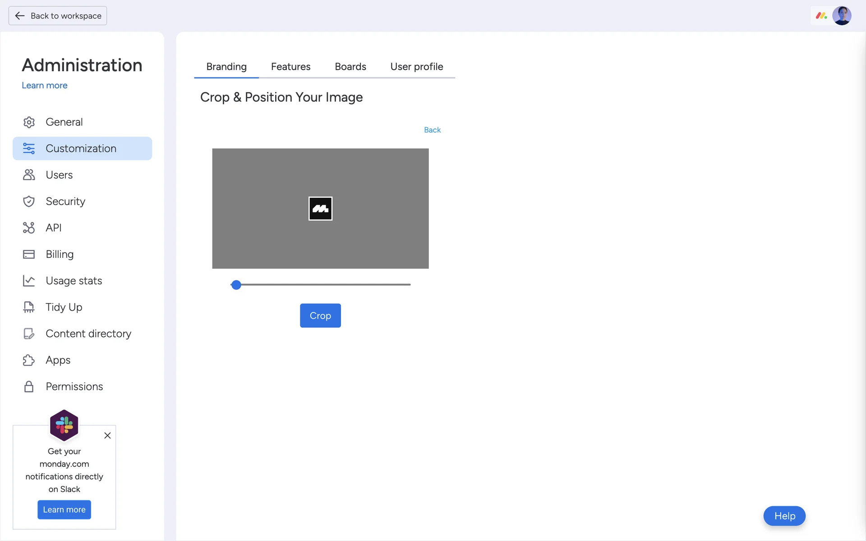Click the Users people icon

click(x=29, y=175)
